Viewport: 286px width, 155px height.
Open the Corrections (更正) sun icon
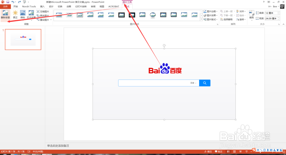pyautogui.click(x=15, y=15)
